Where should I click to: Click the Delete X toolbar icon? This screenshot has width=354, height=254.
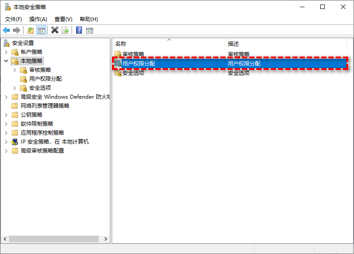55,30
